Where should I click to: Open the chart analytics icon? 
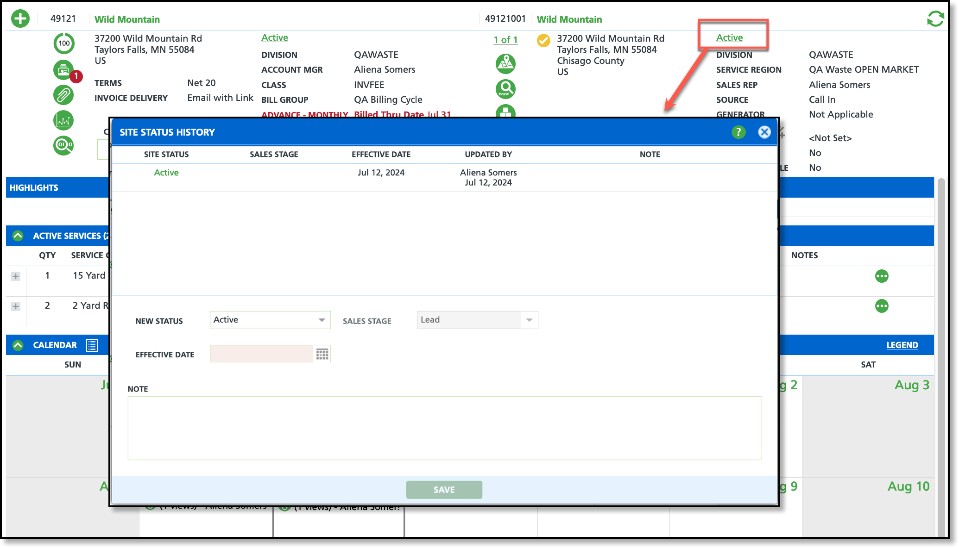[x=63, y=120]
